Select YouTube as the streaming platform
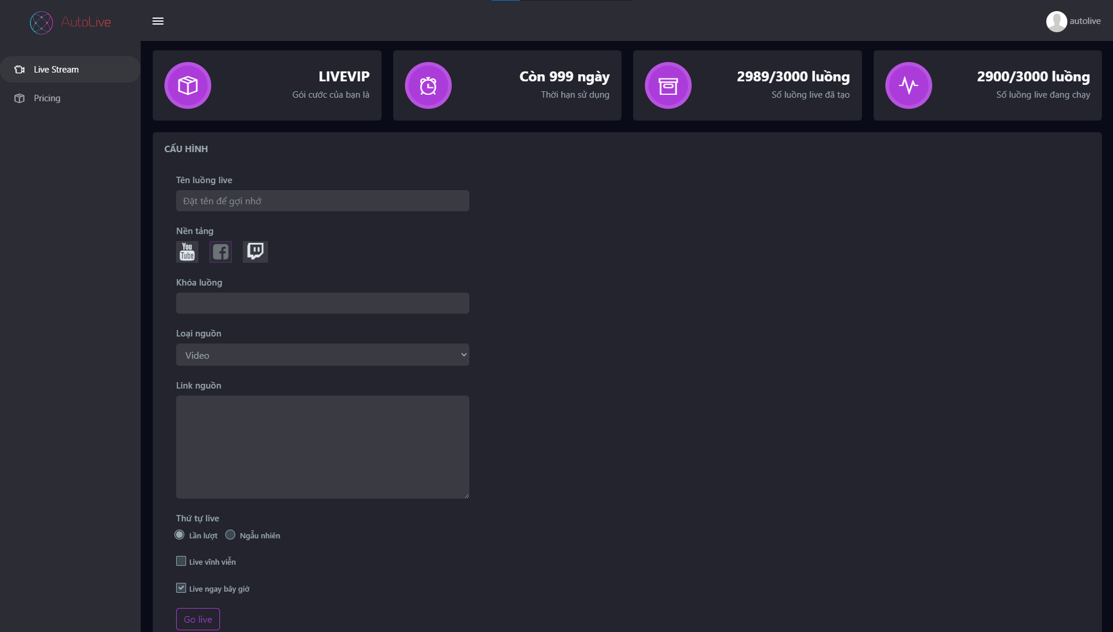The height and width of the screenshot is (632, 1113). [x=187, y=252]
